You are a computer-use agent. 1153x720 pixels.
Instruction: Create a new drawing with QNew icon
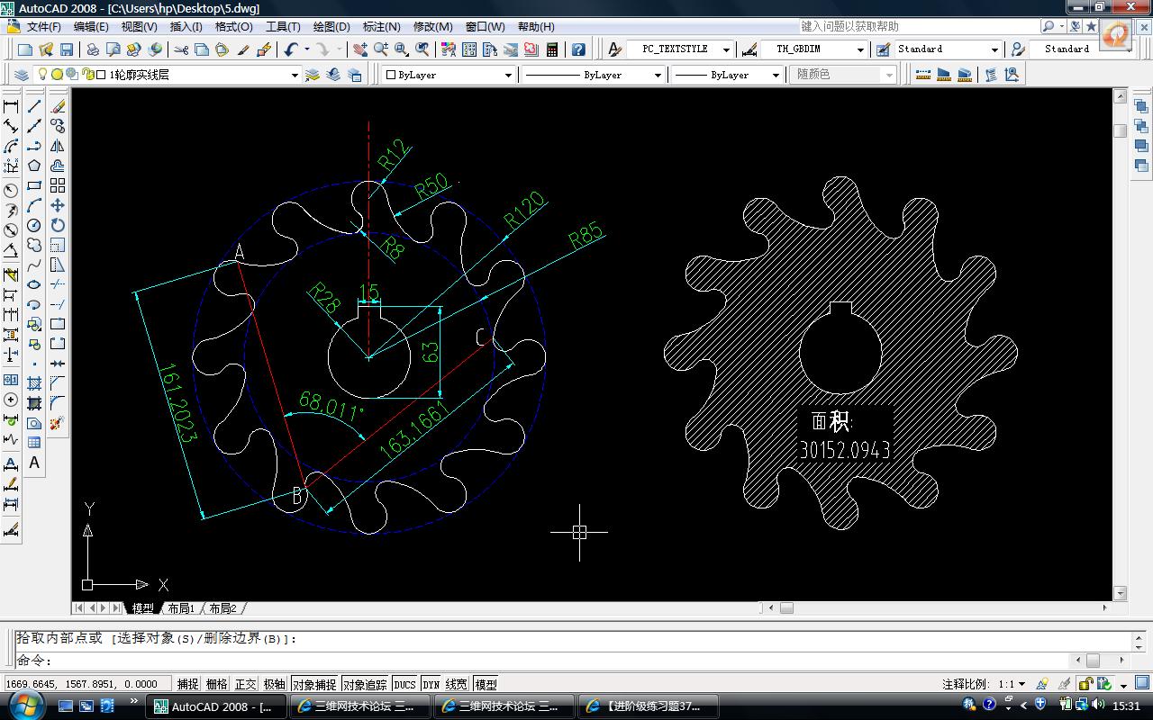tap(25, 49)
